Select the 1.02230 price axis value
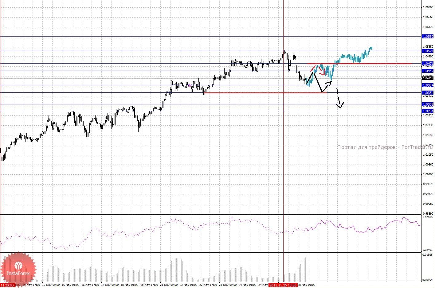 428,125
